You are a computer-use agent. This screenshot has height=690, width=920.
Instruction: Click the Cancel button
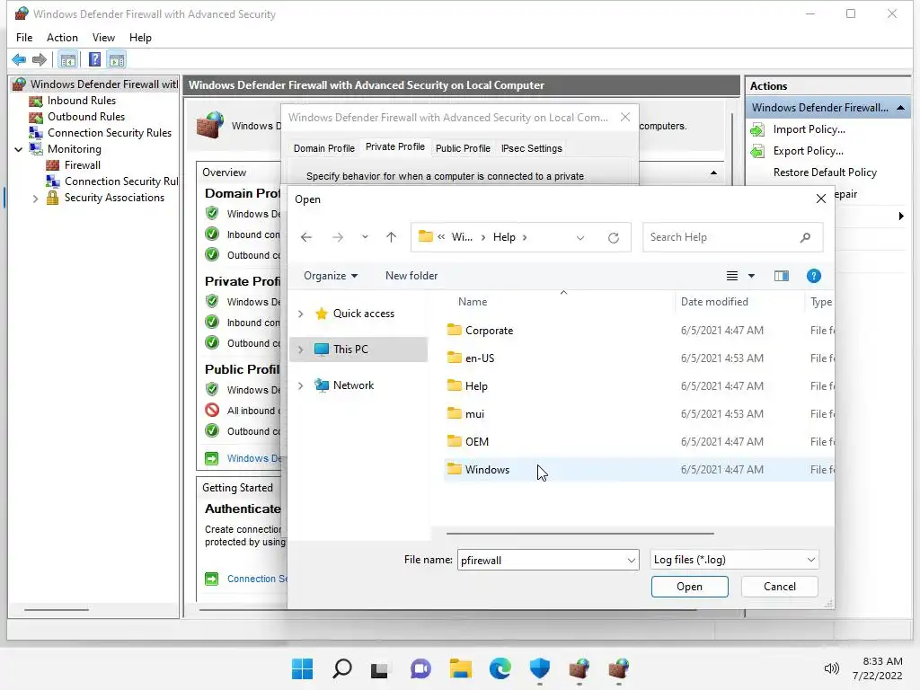[x=779, y=587]
